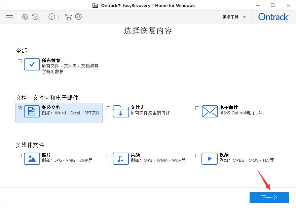Enable the 视频 checkbox
Screen dimensions: 296x208
point(197,155)
